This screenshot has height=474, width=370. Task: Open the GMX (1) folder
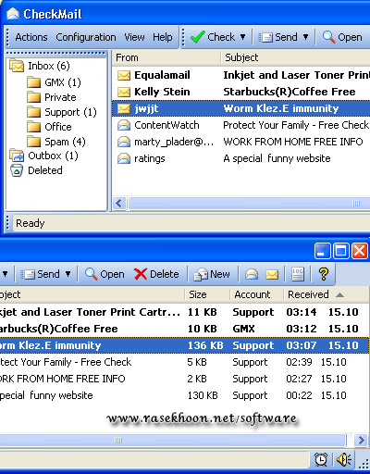(x=54, y=82)
